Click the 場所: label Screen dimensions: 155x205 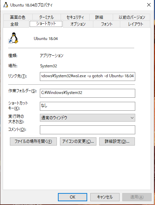[13, 66]
